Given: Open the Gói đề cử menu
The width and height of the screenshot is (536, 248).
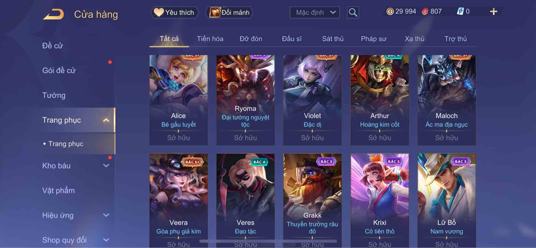Looking at the screenshot, I should (x=59, y=70).
